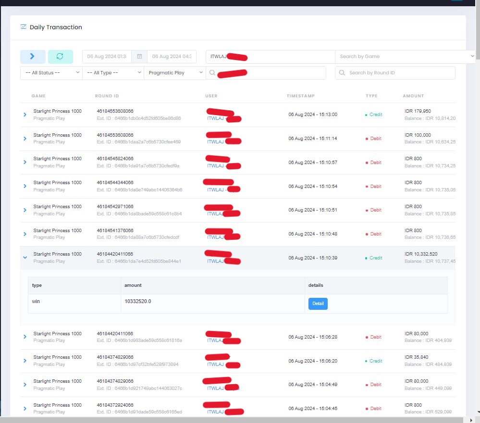
Task: Collapse the expanded IDR 10,332,520 row
Action: tap(25, 258)
